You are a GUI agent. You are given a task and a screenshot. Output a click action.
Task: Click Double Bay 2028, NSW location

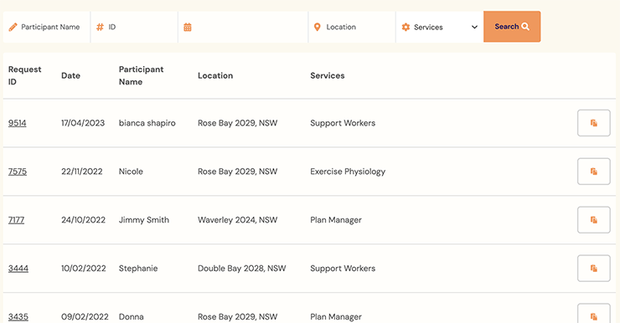(241, 269)
